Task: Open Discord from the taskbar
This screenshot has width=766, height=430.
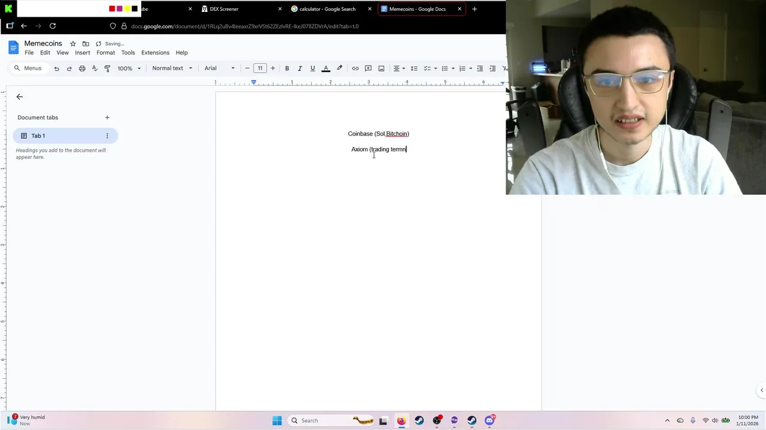Action: 490,420
